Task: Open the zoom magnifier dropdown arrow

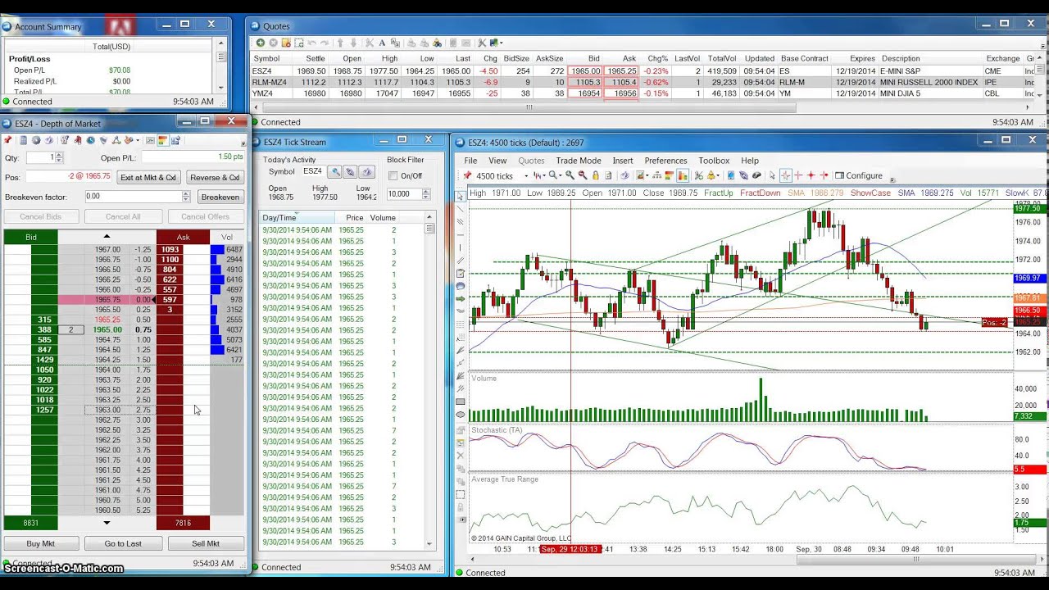Action: point(561,176)
